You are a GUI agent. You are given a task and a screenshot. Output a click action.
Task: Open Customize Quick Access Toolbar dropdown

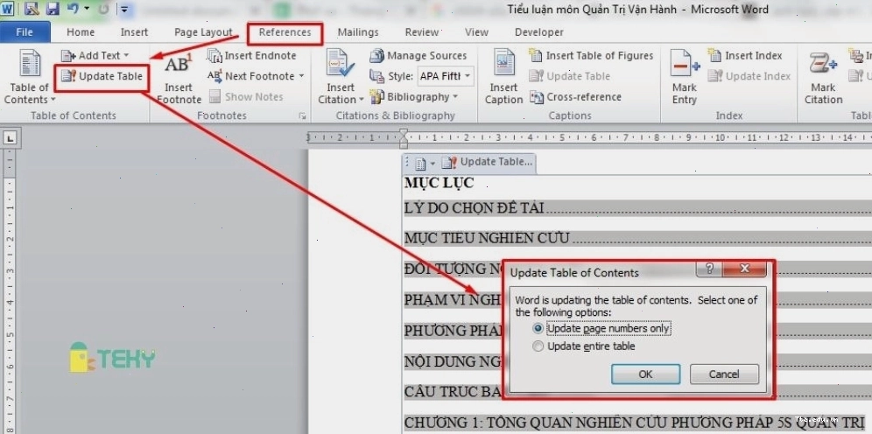(124, 10)
